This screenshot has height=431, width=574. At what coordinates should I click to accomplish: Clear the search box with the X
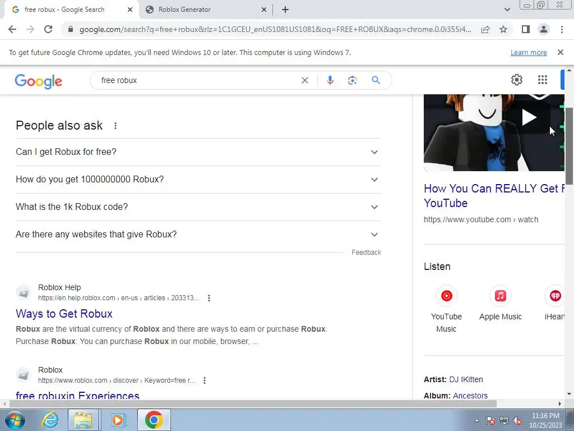(x=304, y=80)
